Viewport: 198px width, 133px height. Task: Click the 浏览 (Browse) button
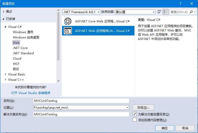click(143, 107)
